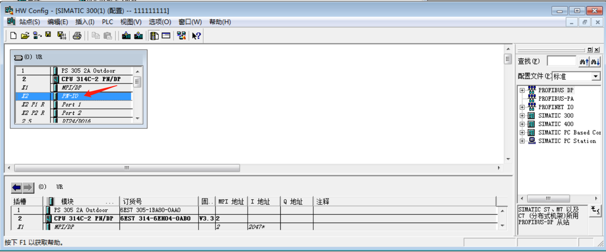Expand the PROFIBUS DP catalog node

coord(522,90)
